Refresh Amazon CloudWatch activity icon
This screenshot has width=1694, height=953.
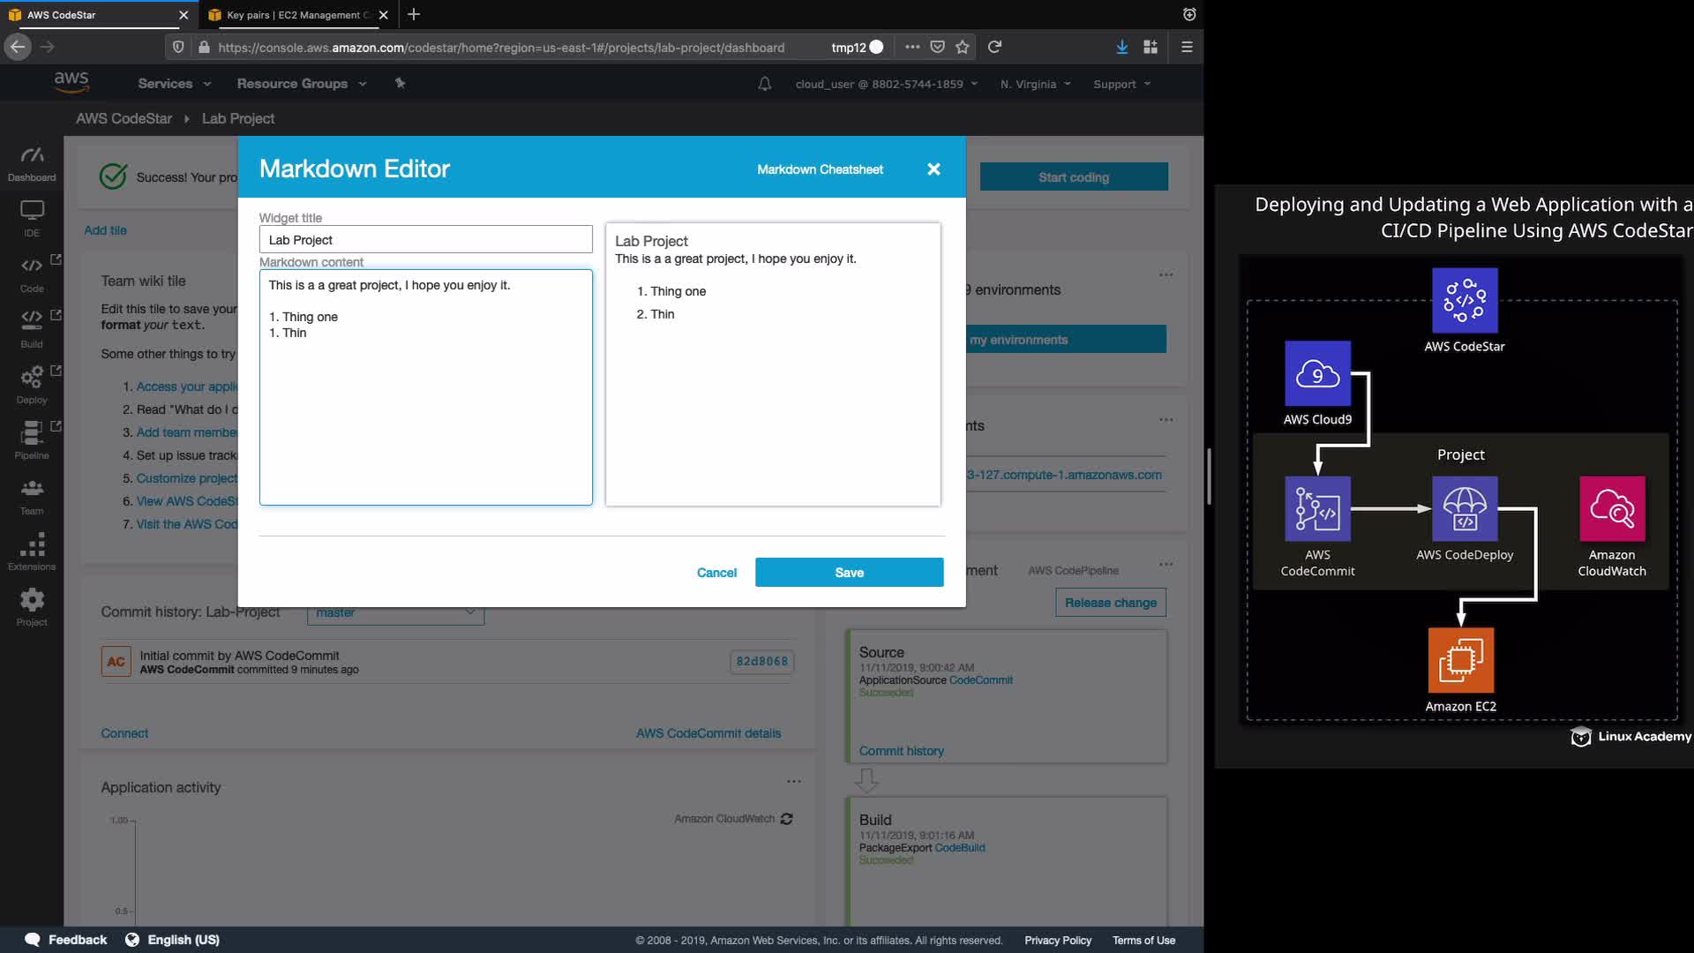click(787, 819)
